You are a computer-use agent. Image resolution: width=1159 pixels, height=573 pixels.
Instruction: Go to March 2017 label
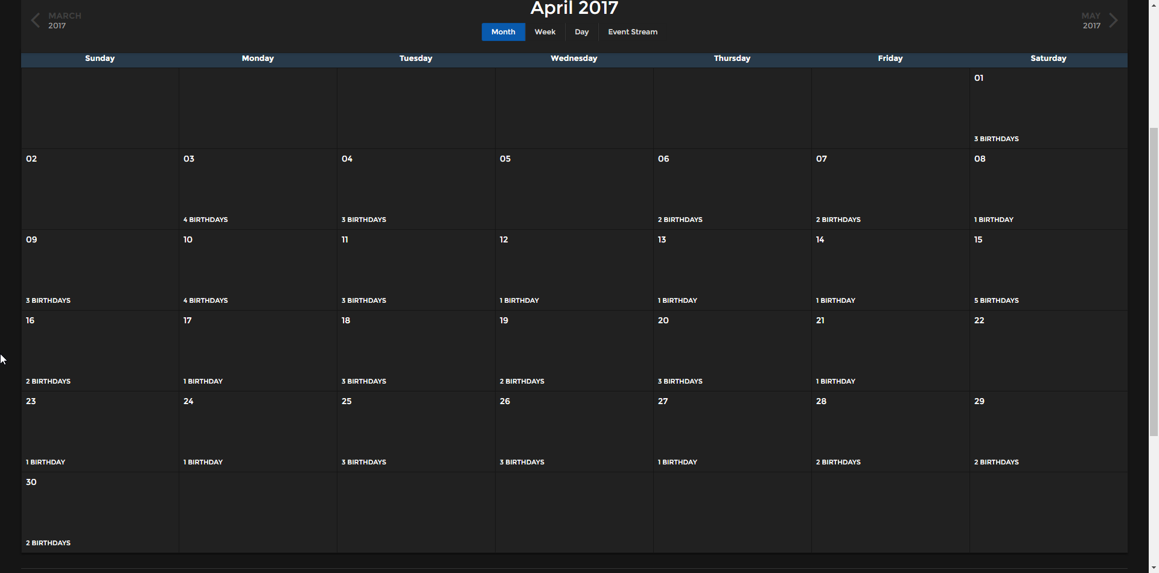tap(65, 21)
